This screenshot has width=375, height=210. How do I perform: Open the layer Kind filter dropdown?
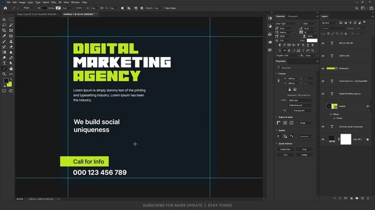click(x=329, y=23)
